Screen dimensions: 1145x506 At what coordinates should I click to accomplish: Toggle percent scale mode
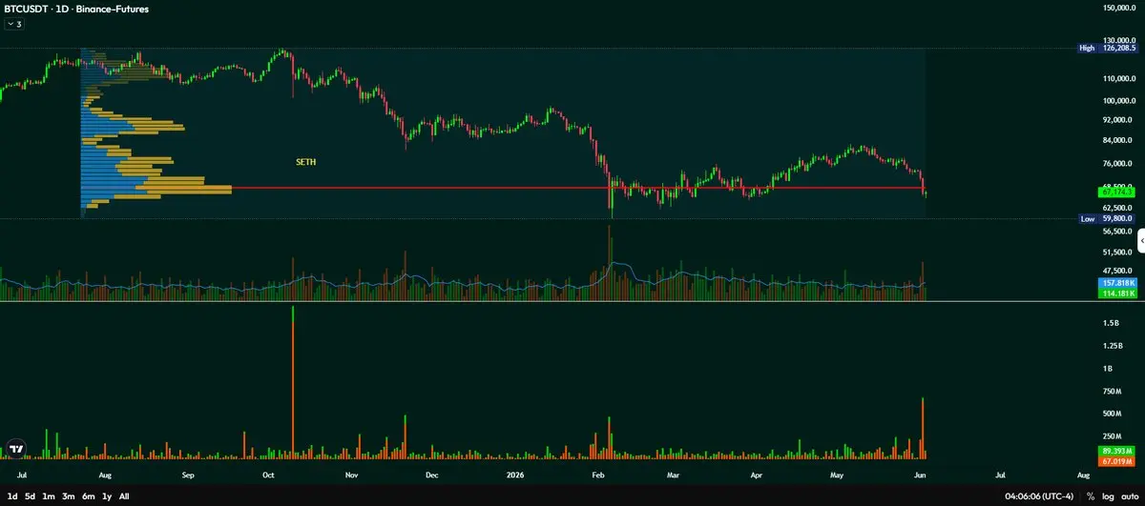1091,496
